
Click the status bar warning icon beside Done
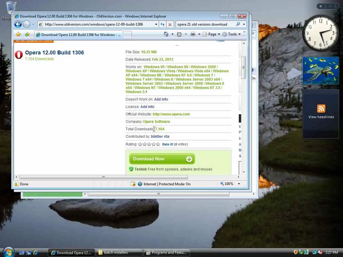click(16, 184)
